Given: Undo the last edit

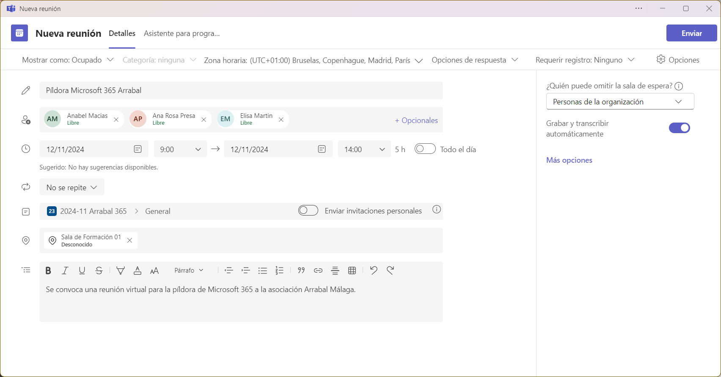Looking at the screenshot, I should 374,270.
